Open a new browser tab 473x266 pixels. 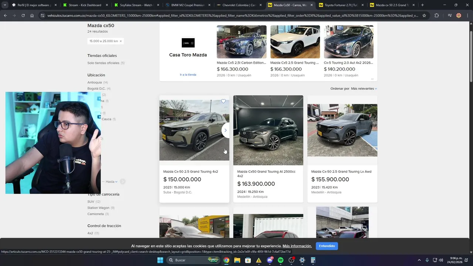(x=422, y=5)
